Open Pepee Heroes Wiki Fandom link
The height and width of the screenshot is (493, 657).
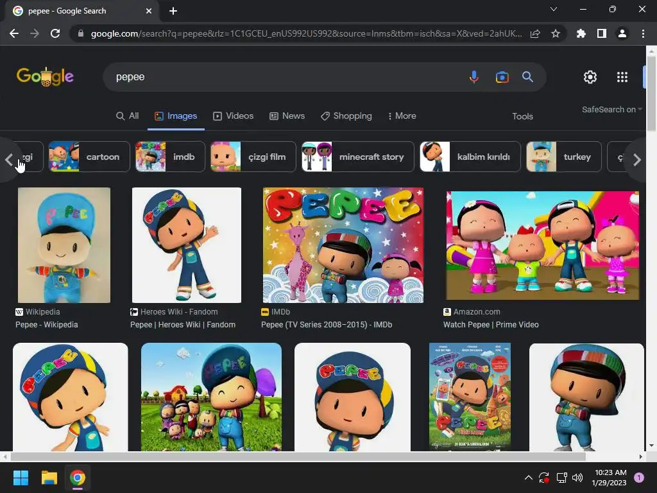[183, 324]
